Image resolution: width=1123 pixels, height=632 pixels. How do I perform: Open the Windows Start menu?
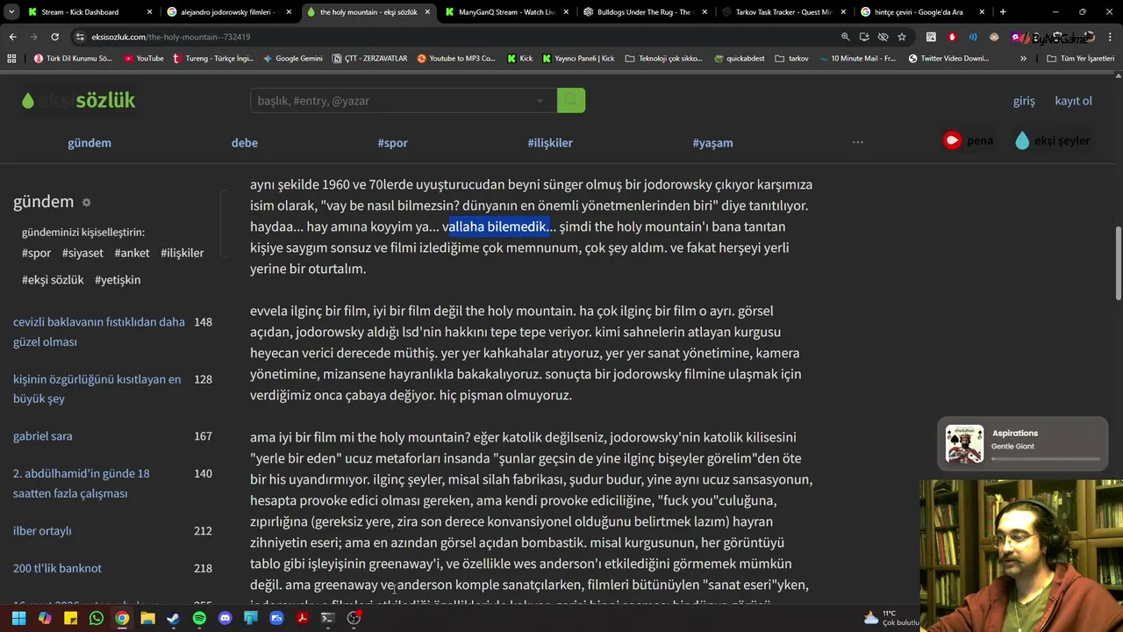[x=18, y=618]
